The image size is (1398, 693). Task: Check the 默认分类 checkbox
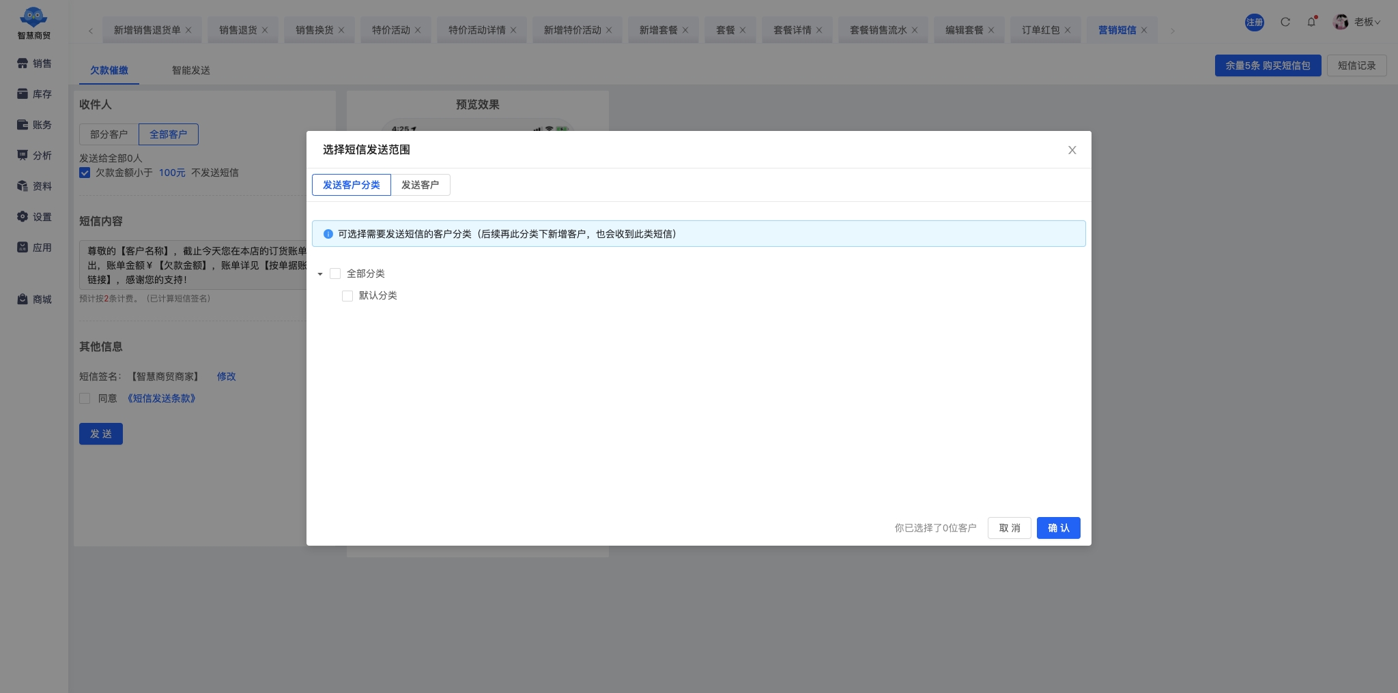click(347, 295)
